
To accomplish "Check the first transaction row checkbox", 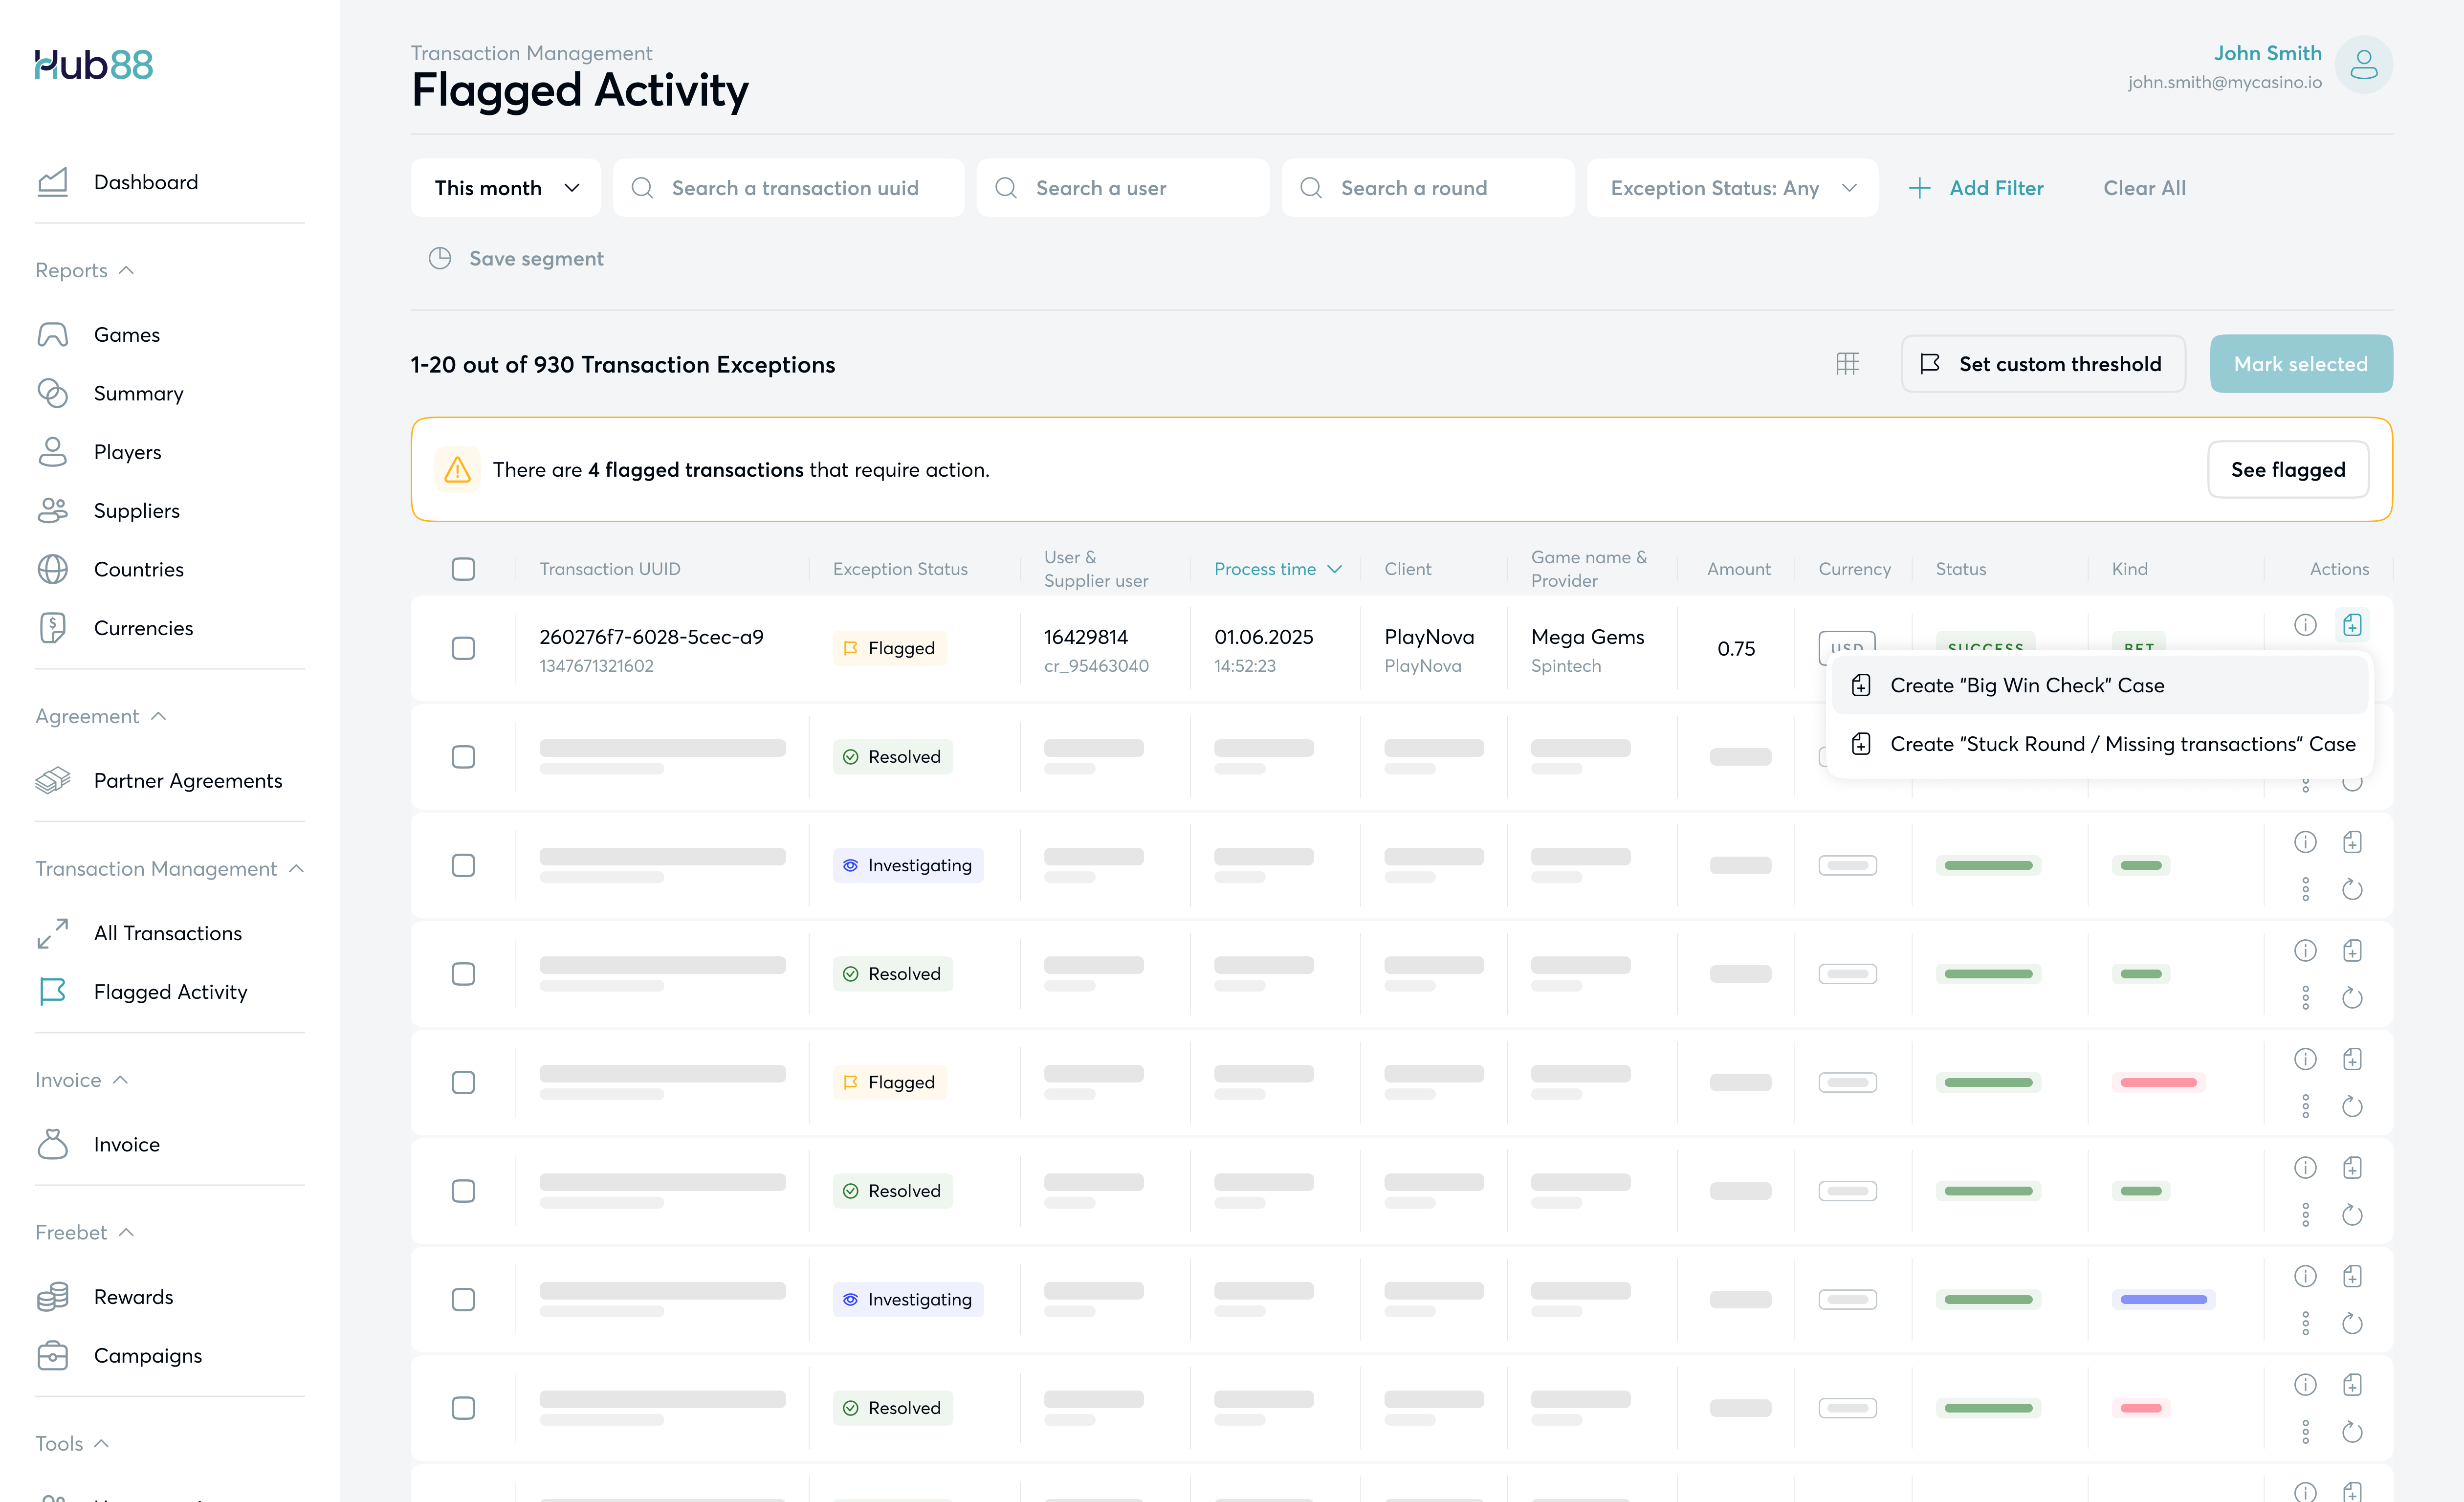I will (463, 648).
